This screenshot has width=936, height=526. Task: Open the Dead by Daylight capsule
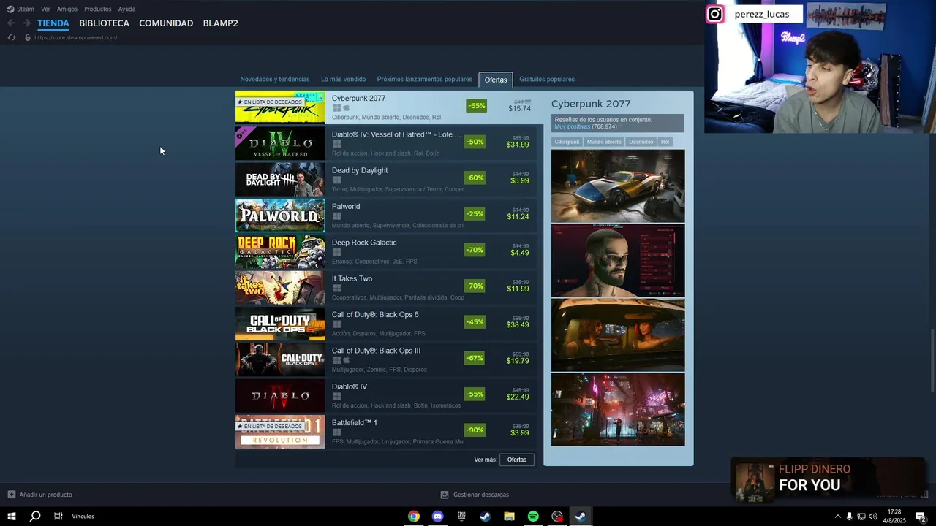280,179
